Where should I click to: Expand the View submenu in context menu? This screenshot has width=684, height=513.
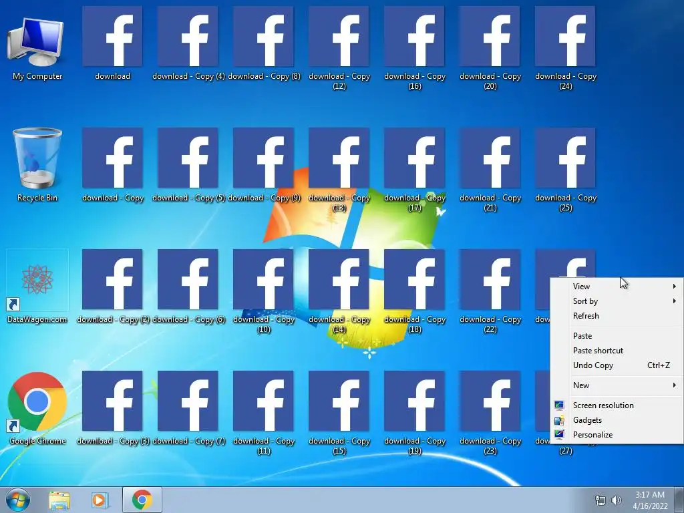pyautogui.click(x=617, y=286)
